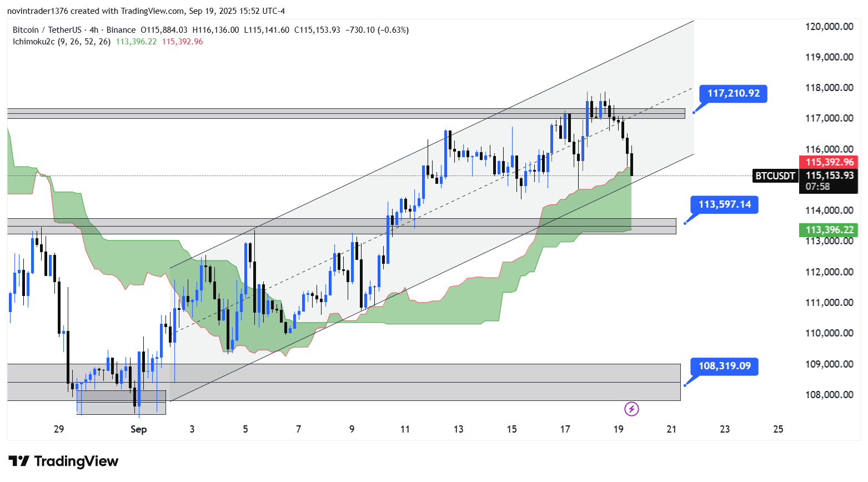Image resolution: width=868 pixels, height=482 pixels.
Task: Click the 07:58 candle countdown timer
Action: point(817,187)
